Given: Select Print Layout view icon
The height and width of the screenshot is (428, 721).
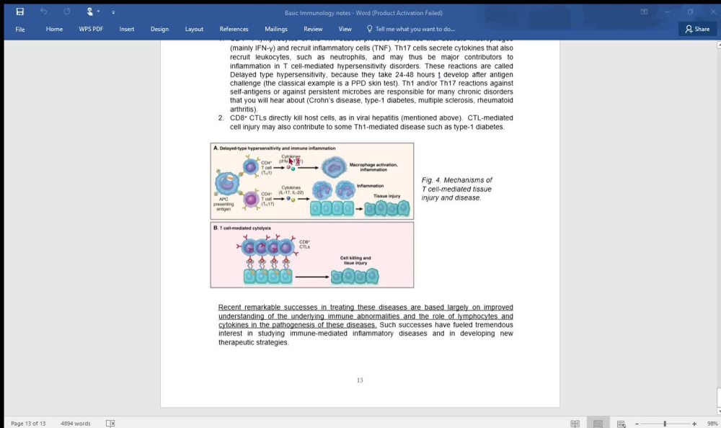Looking at the screenshot, I should 598,424.
